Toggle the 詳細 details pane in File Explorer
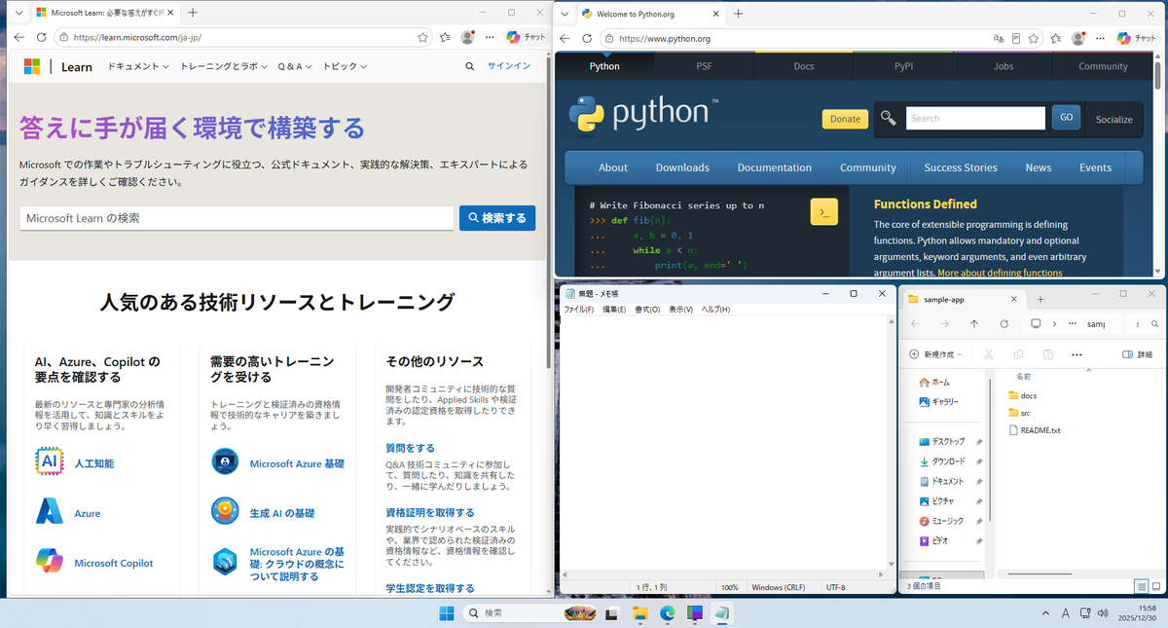The width and height of the screenshot is (1168, 628). click(x=1137, y=354)
